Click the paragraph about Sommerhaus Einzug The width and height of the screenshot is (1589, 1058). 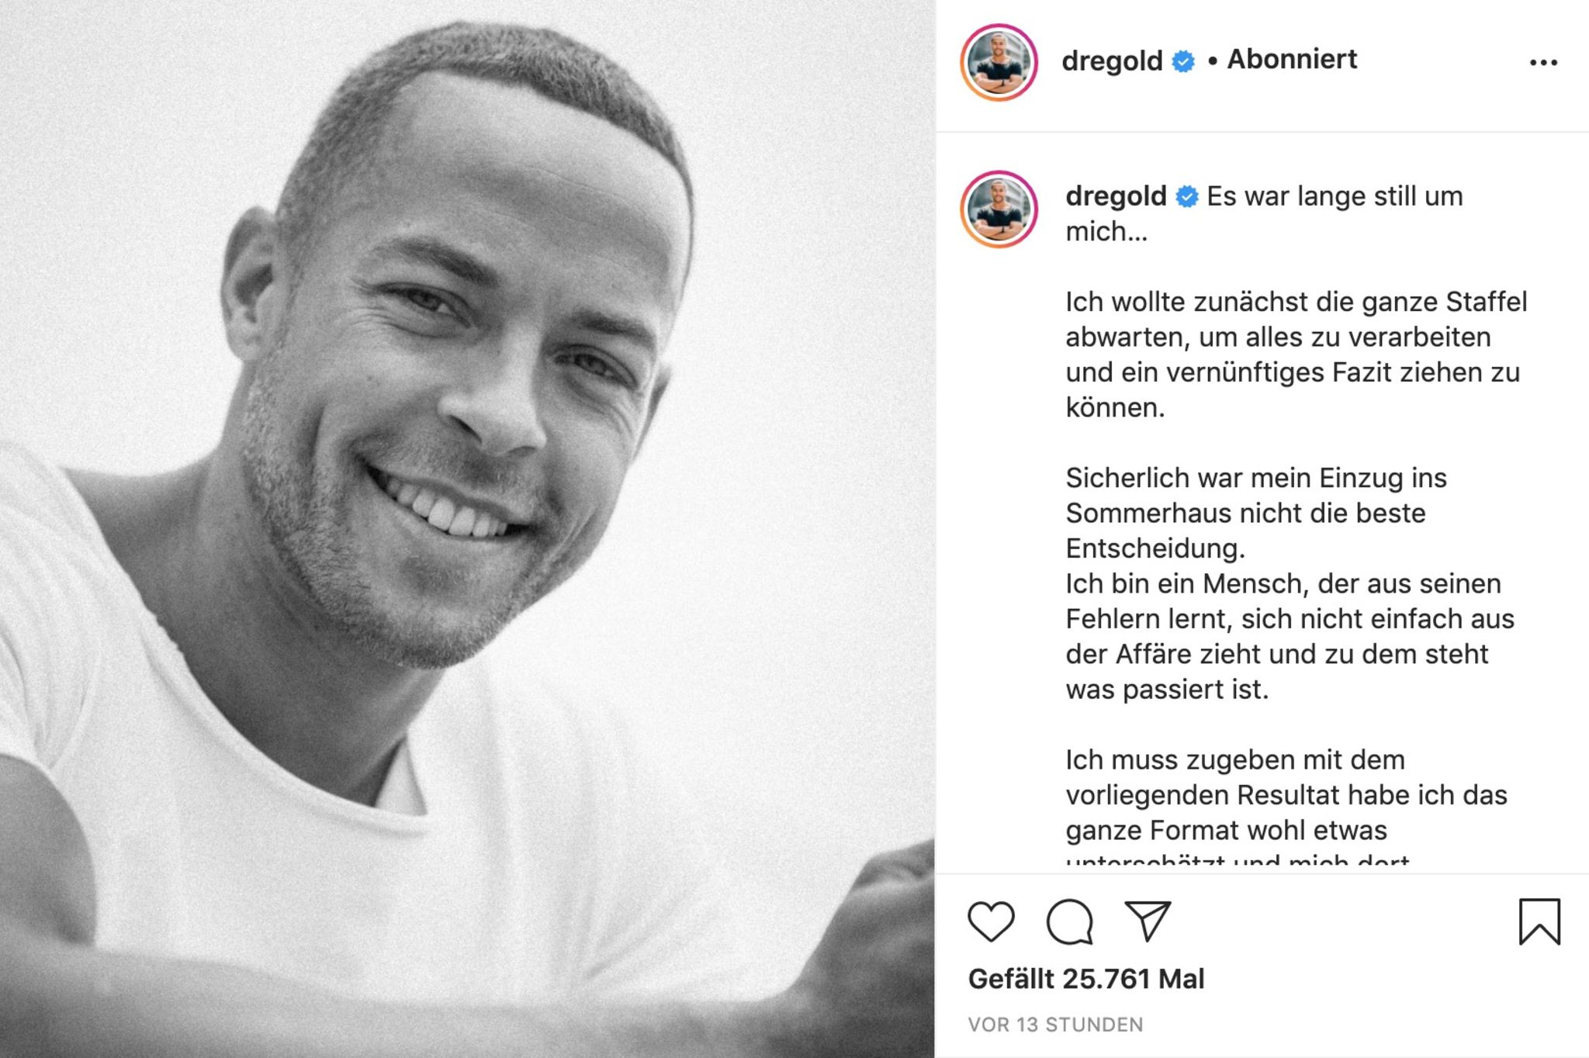(1256, 513)
